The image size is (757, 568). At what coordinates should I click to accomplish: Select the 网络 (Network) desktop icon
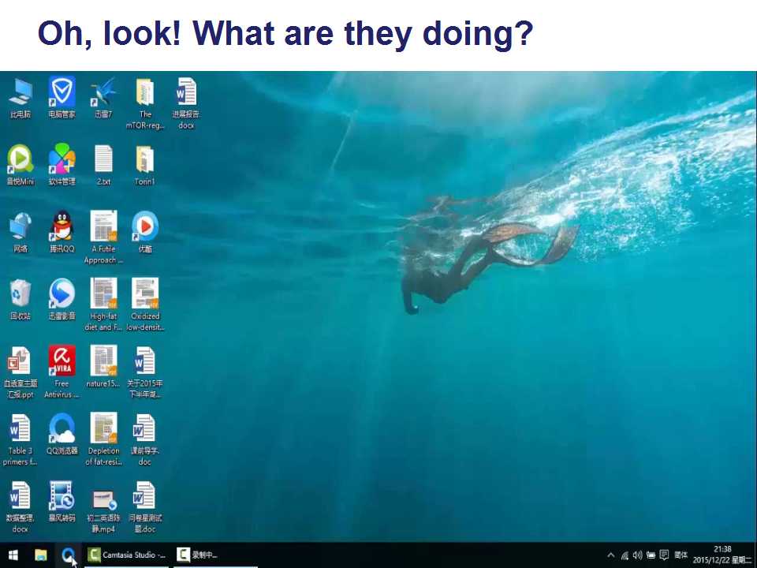pyautogui.click(x=21, y=226)
